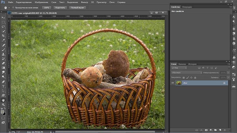Select the Quick Selection tool
Image resolution: width=237 pixels, height=133 pixels.
3,31
